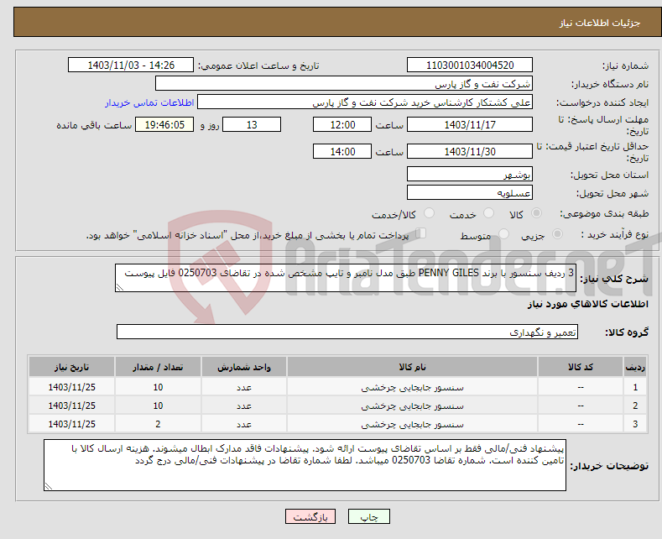
Task: Click the price validity date 1403/11/30 field
Action: tap(469, 152)
